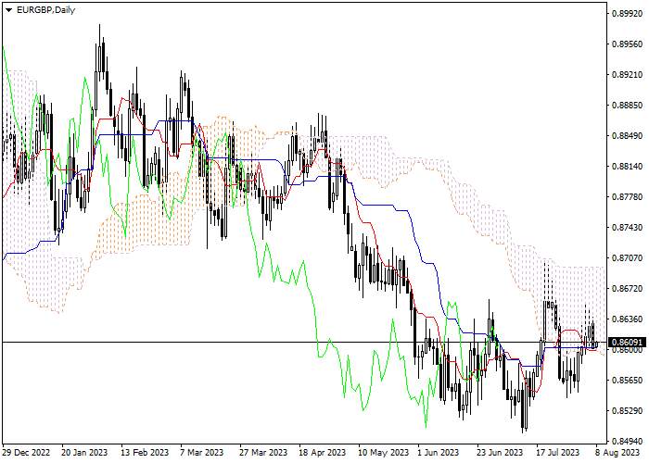Click the 0.87070 price axis label

coord(627,258)
